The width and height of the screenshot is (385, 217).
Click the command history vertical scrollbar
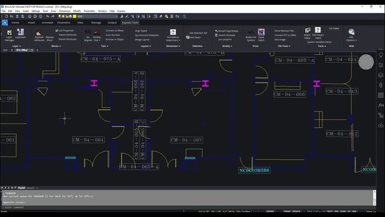(374, 198)
